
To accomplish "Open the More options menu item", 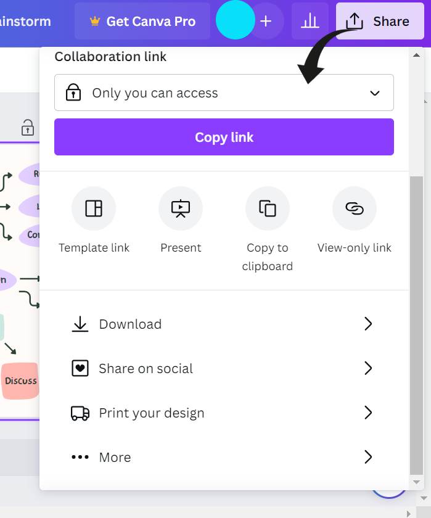I will 115,458.
